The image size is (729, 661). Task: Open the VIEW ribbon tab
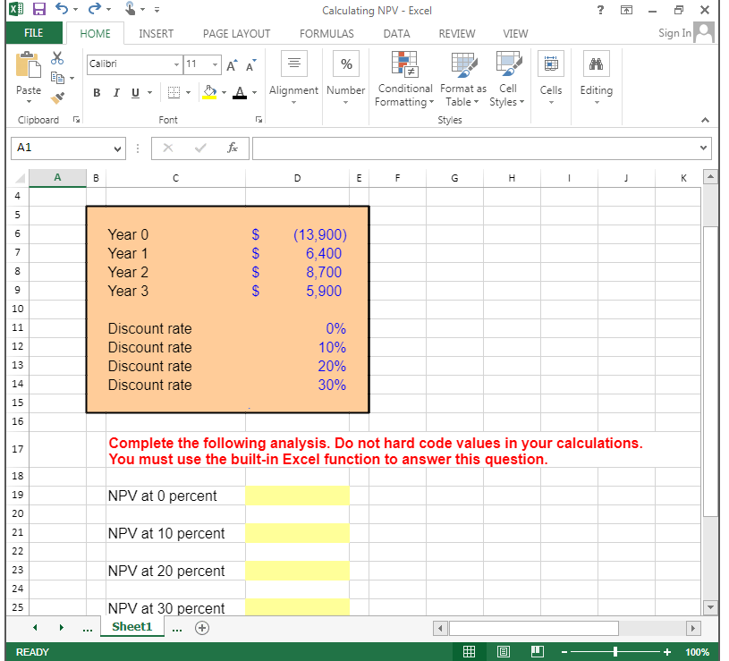click(515, 33)
